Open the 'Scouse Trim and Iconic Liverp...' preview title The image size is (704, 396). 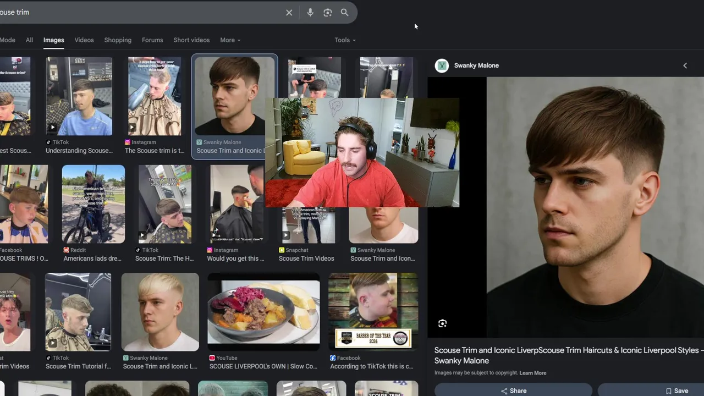569,355
